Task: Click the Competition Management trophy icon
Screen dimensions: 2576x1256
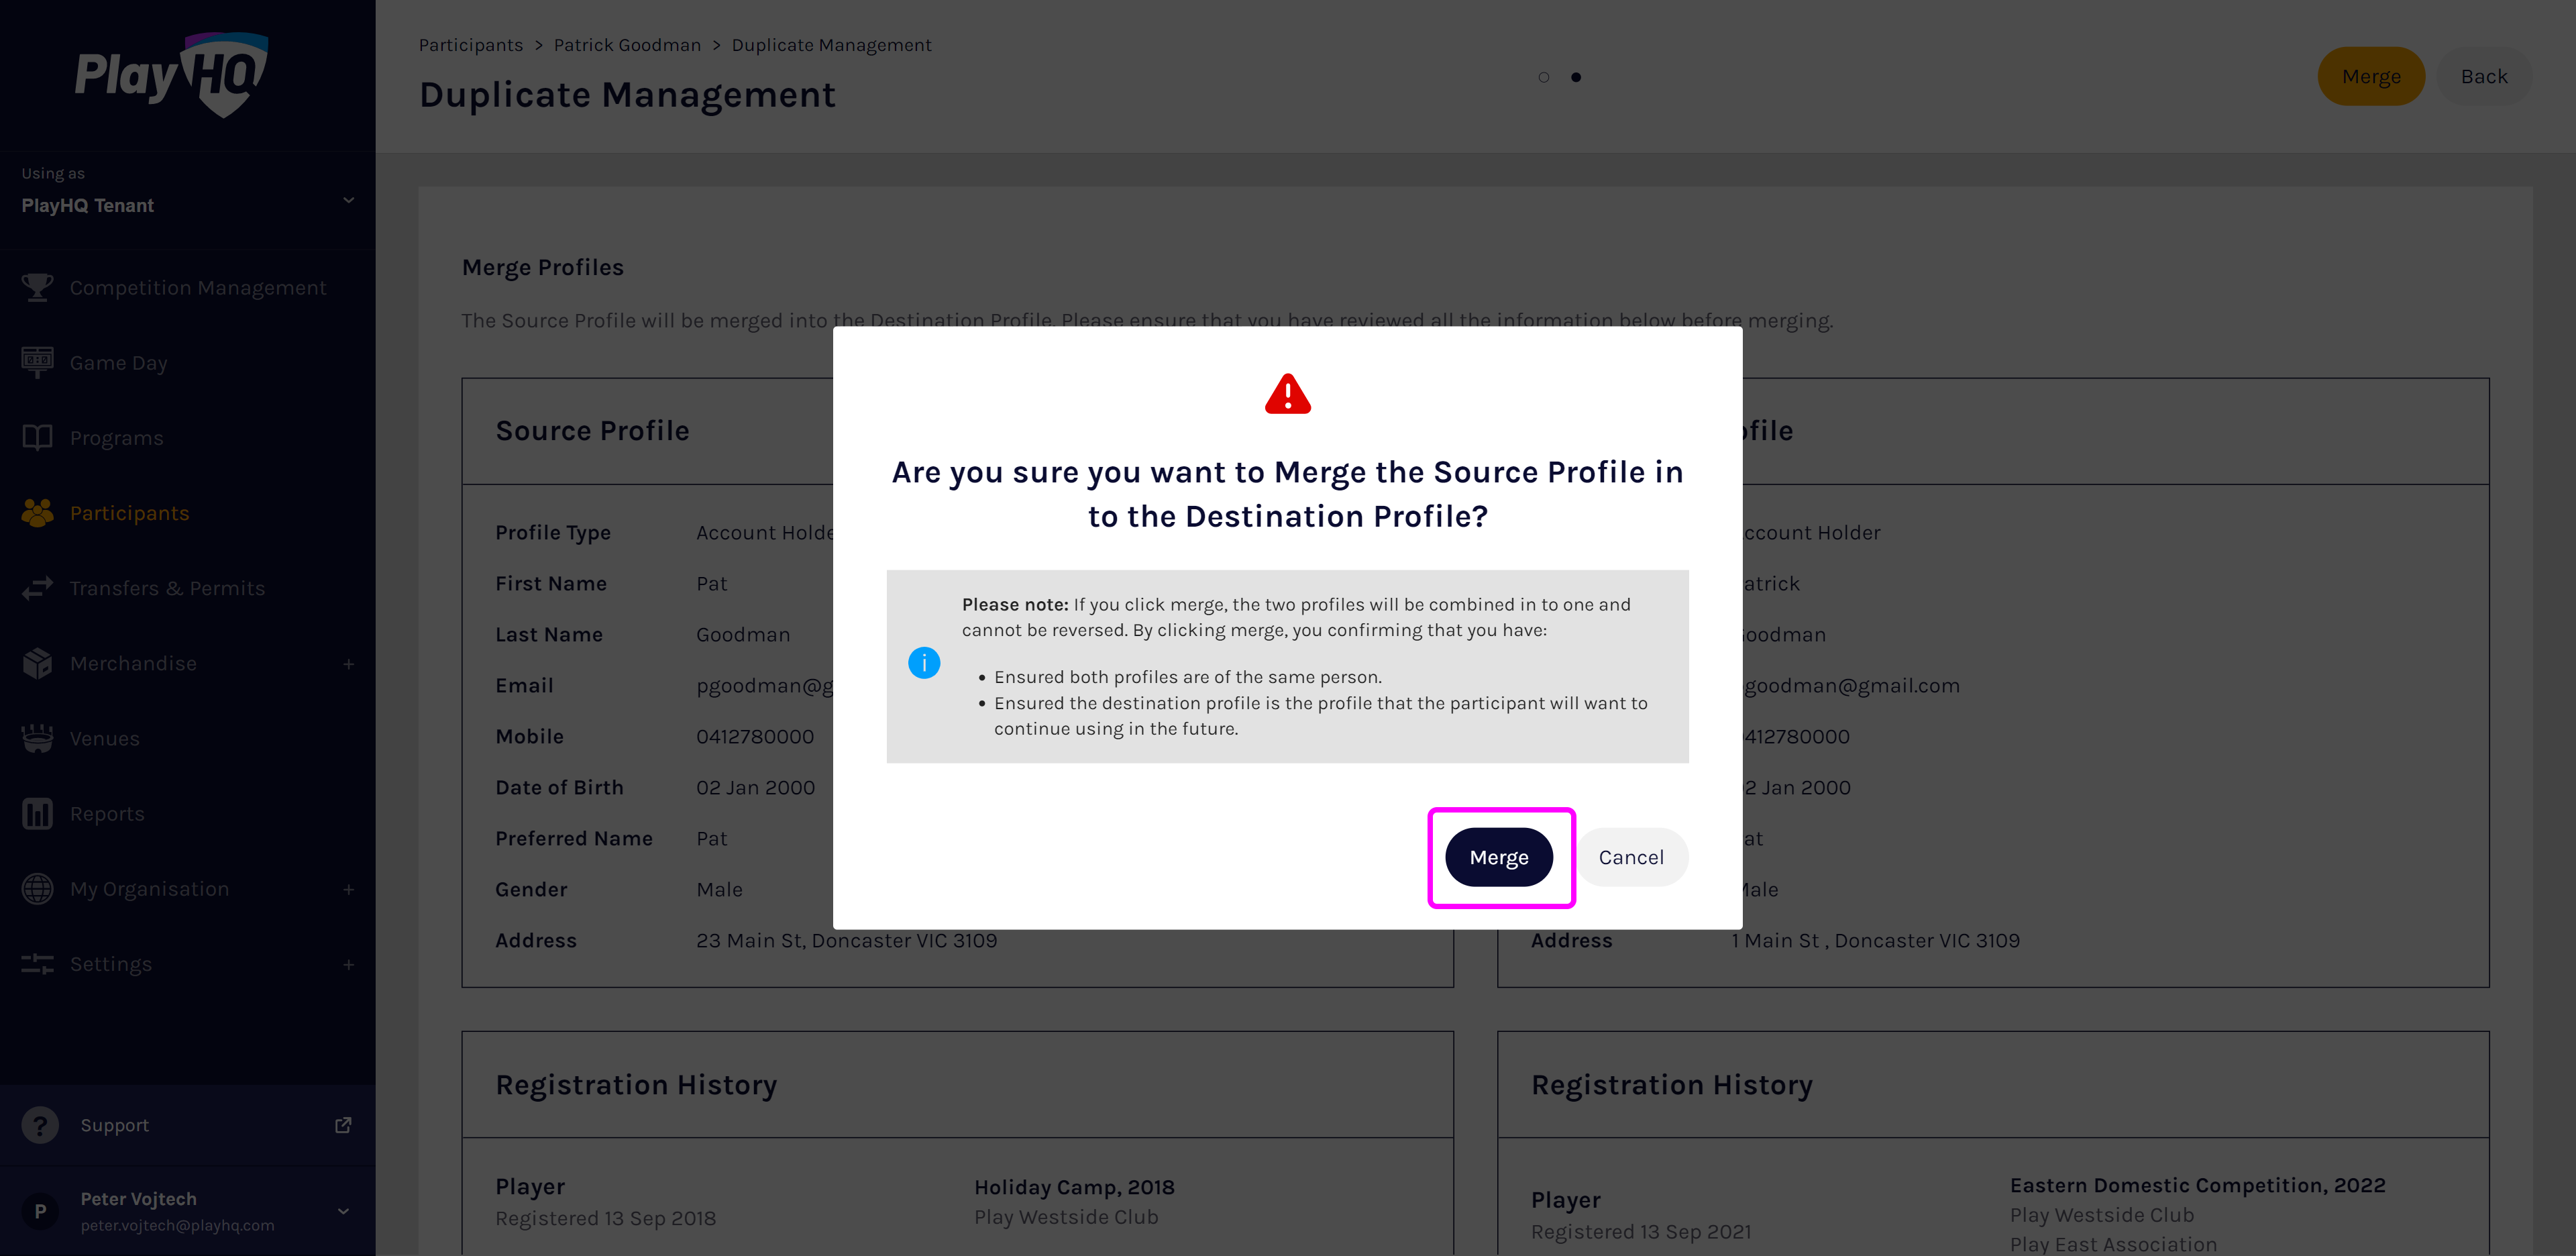Action: coord(37,287)
